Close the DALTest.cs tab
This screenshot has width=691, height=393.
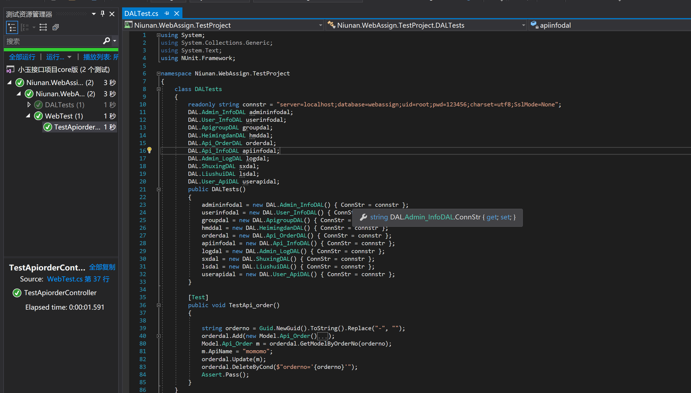click(x=177, y=13)
